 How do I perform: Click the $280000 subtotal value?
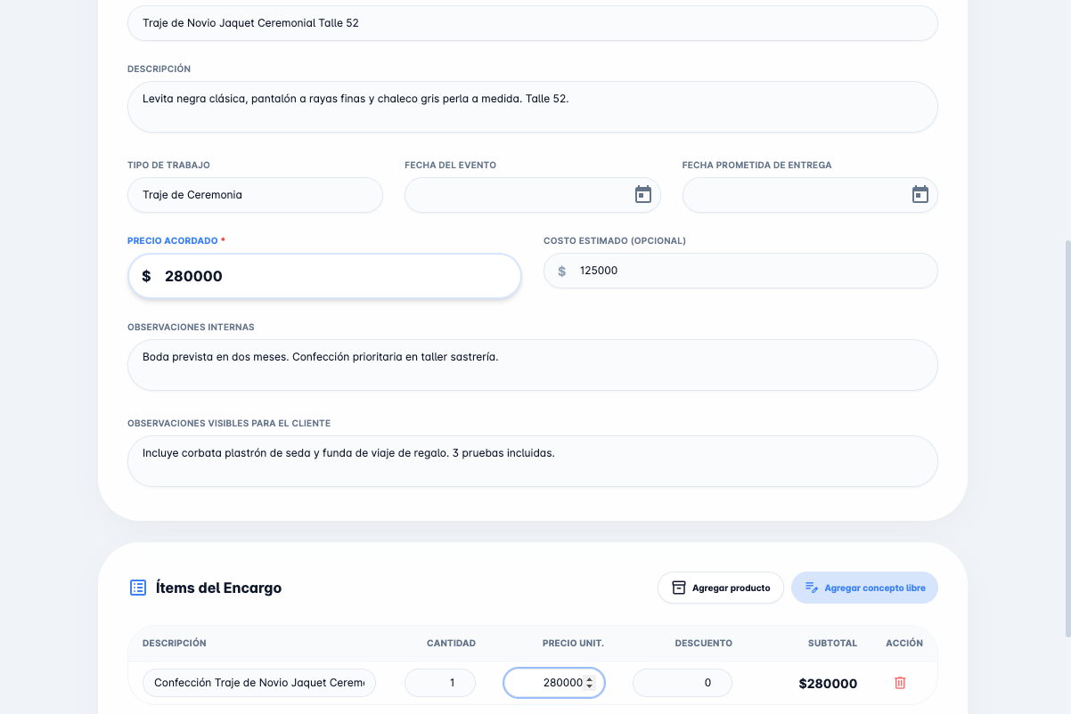click(x=828, y=684)
